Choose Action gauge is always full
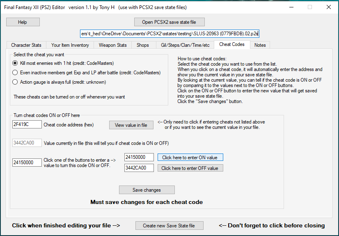The width and height of the screenshot is (339, 236). (x=15, y=82)
